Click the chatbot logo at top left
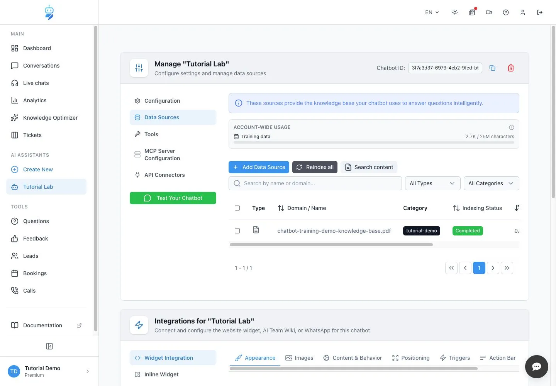 click(x=49, y=12)
